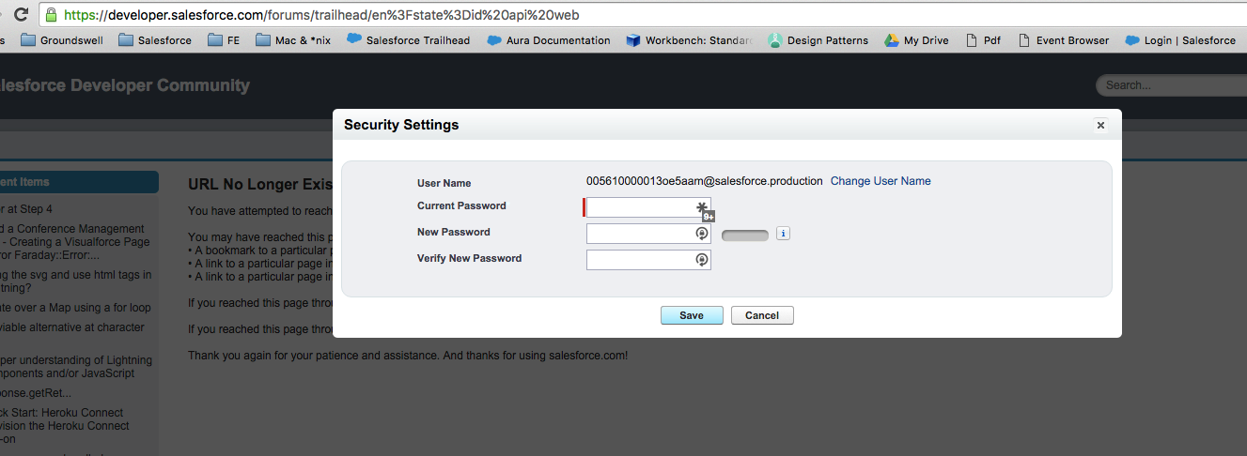Focus the New Password field
Image resolution: width=1247 pixels, height=456 pixels.
(x=648, y=234)
